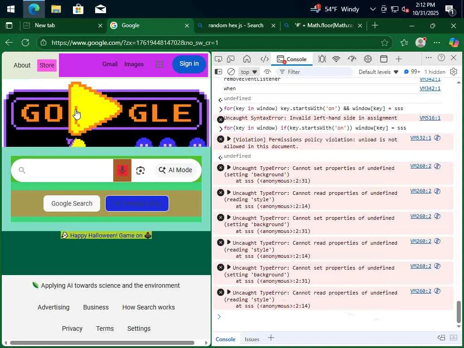
Task: Open console settings gear icon
Action: click(x=453, y=72)
